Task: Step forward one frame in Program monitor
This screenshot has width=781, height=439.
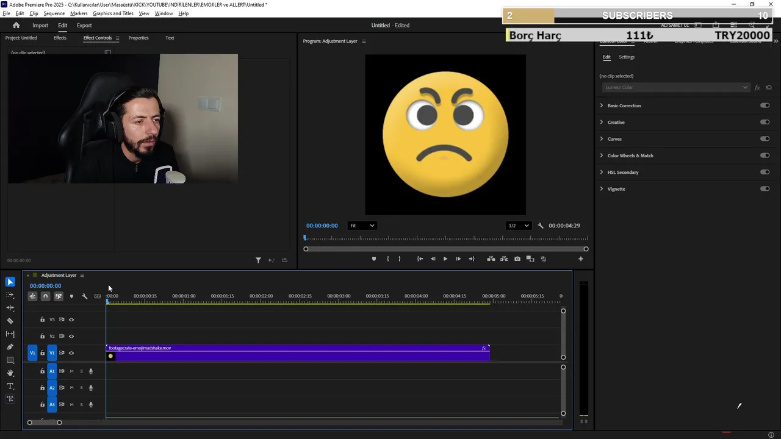Action: pos(458,259)
